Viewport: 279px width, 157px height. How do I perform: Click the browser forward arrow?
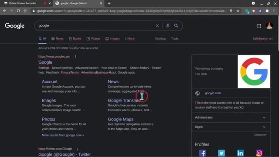coord(11,11)
